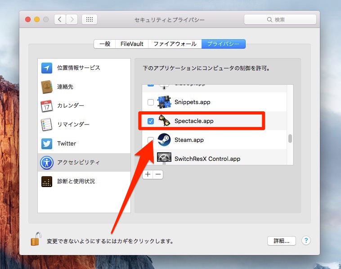The height and width of the screenshot is (269, 341).
Task: Open the Contacts (連絡先) address book icon
Action: pos(46,87)
